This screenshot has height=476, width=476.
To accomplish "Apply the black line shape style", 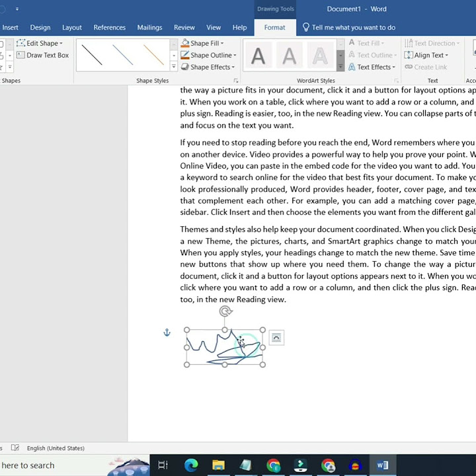I will [92, 55].
